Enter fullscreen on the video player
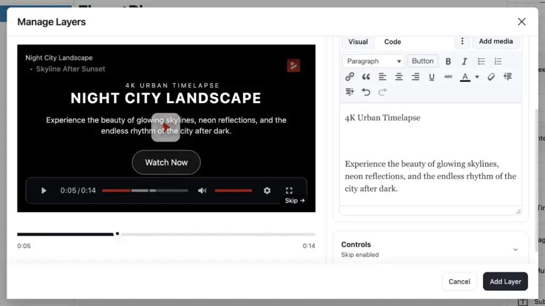 pyautogui.click(x=289, y=190)
